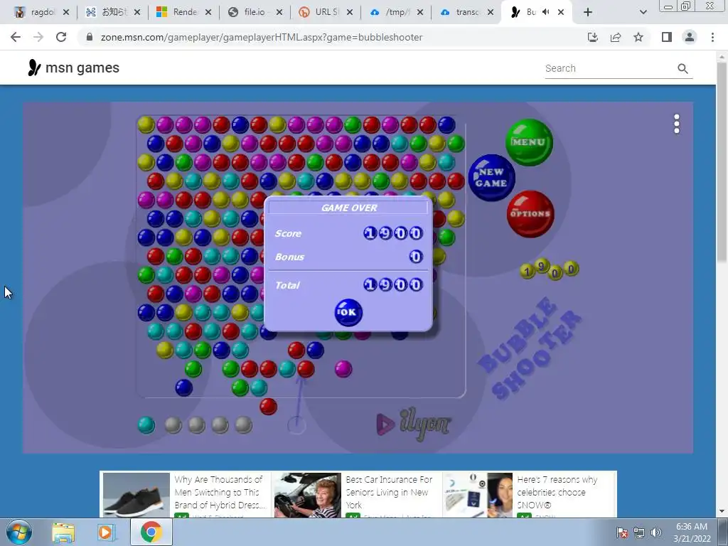The width and height of the screenshot is (728, 546).
Task: Launch the media player taskbar icon
Action: tap(106, 532)
